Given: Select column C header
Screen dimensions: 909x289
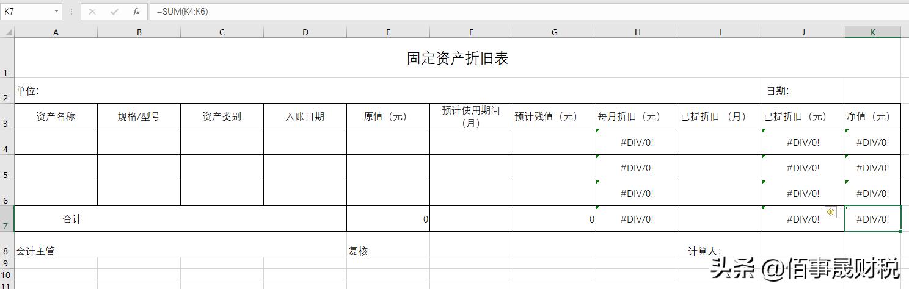Looking at the screenshot, I should click(x=222, y=32).
